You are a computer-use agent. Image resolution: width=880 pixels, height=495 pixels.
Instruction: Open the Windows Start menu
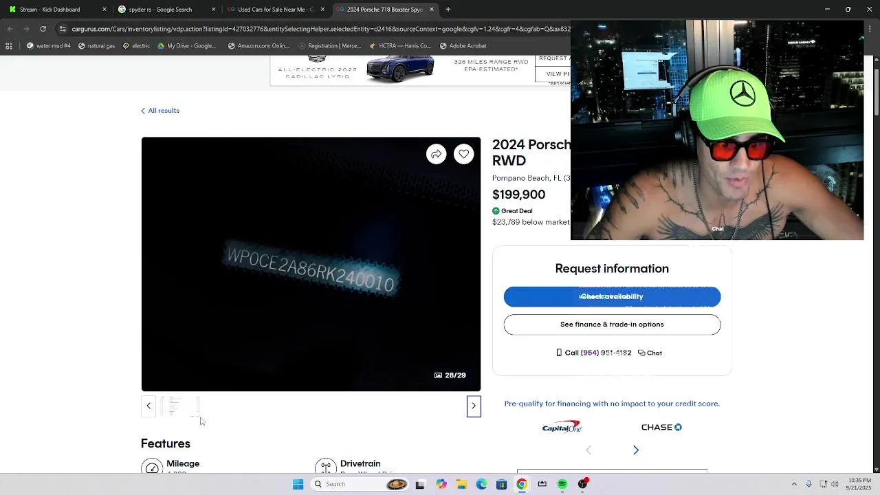point(298,484)
